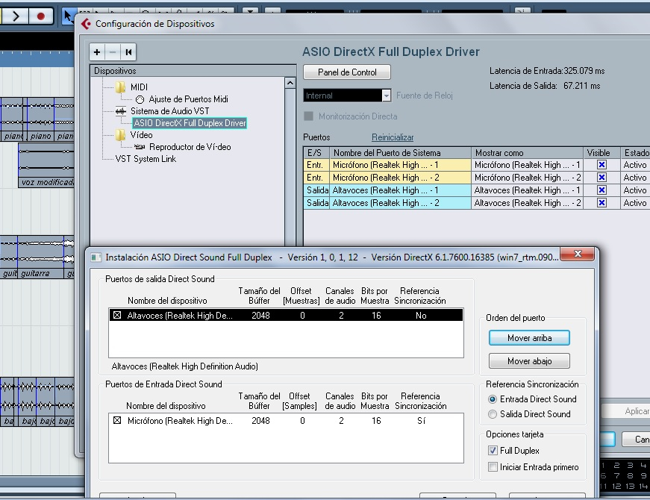Viewport: 650px width, 500px height.
Task: Click the Mover abajo button
Action: (x=529, y=361)
